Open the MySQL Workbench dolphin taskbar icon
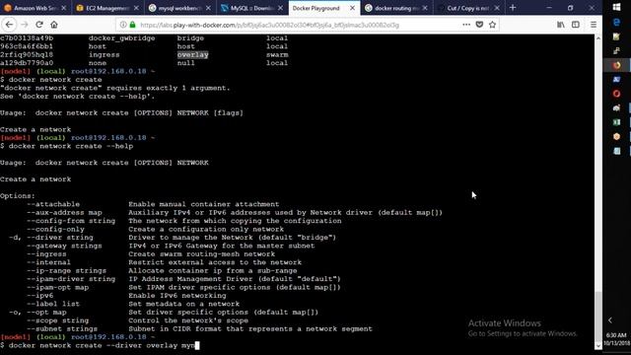The width and height of the screenshot is (631, 355). 616,107
